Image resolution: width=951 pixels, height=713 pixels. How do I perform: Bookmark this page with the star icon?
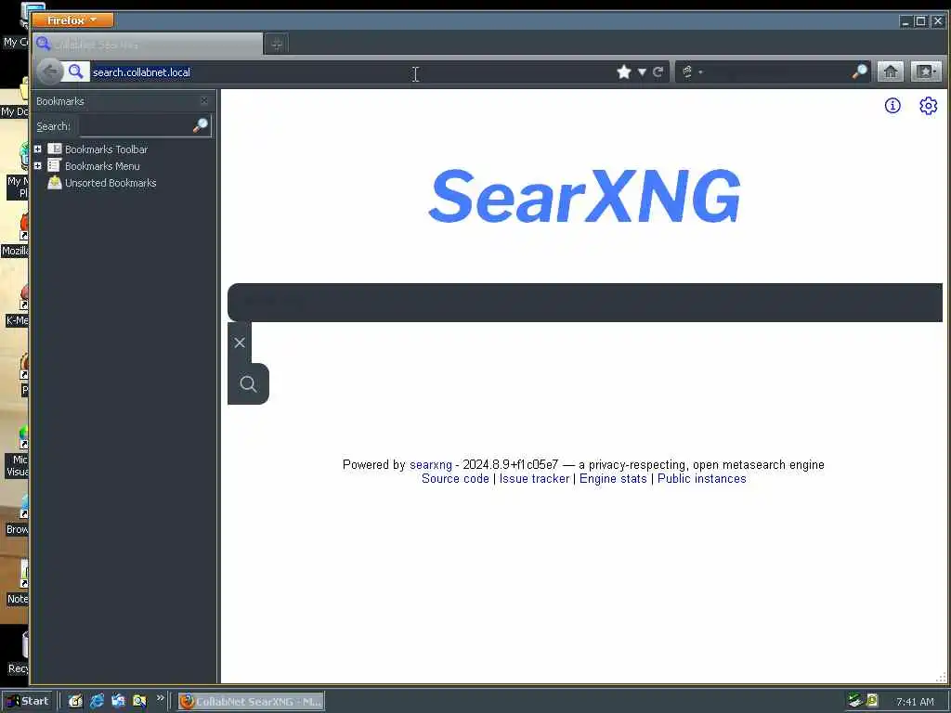tap(623, 72)
